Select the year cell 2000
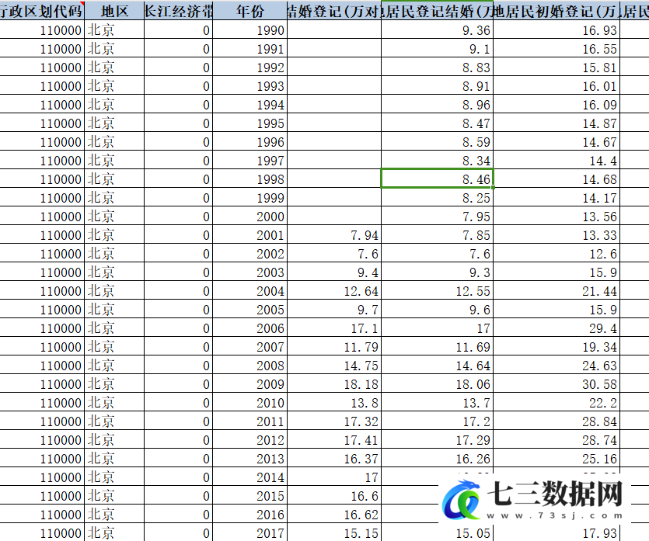 [x=250, y=216]
